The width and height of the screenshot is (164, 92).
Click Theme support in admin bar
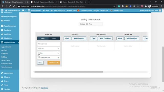pos(86,10)
